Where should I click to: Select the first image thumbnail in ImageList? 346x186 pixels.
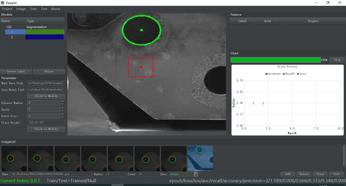[14, 158]
